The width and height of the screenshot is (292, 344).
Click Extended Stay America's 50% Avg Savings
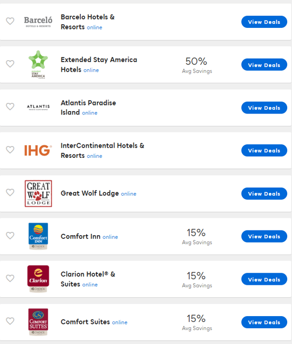(197, 65)
